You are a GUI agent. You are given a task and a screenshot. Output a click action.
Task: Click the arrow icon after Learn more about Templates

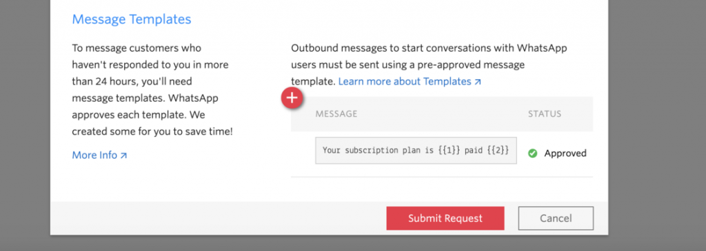point(478,82)
